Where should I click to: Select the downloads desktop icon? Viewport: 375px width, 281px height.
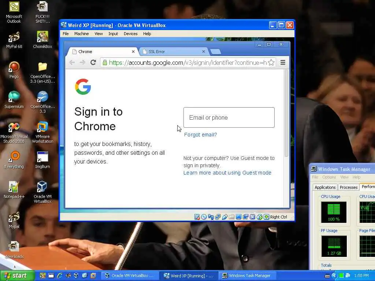point(14,250)
